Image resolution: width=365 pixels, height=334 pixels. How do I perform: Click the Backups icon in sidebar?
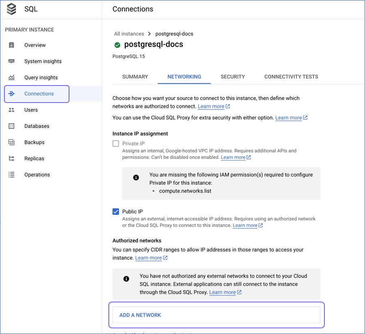(11, 142)
